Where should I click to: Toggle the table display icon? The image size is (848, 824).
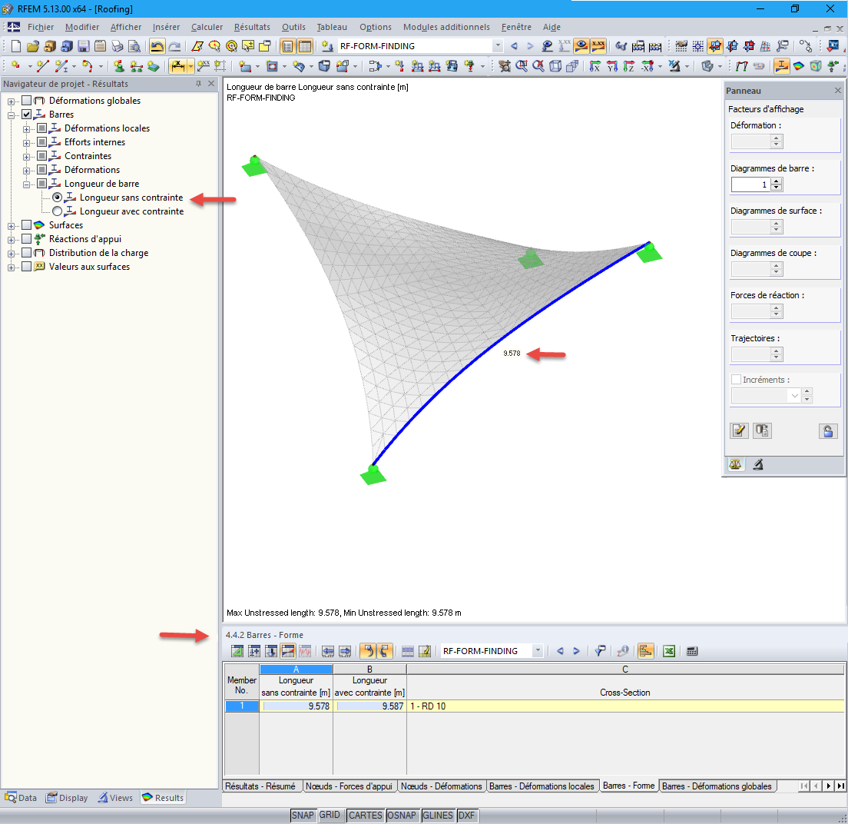(x=305, y=46)
